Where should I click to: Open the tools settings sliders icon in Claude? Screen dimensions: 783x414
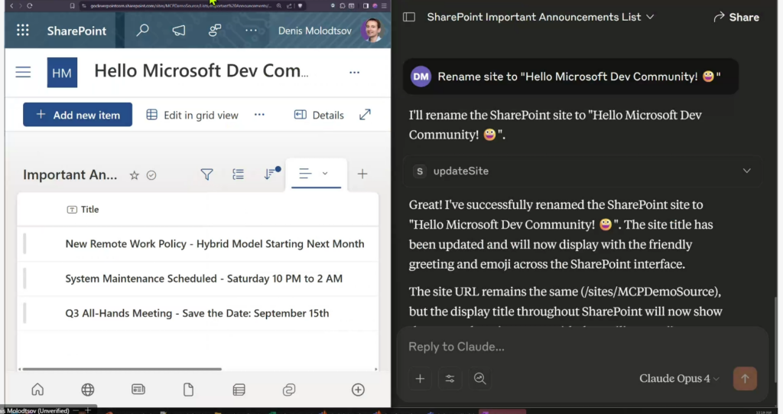[x=450, y=379]
